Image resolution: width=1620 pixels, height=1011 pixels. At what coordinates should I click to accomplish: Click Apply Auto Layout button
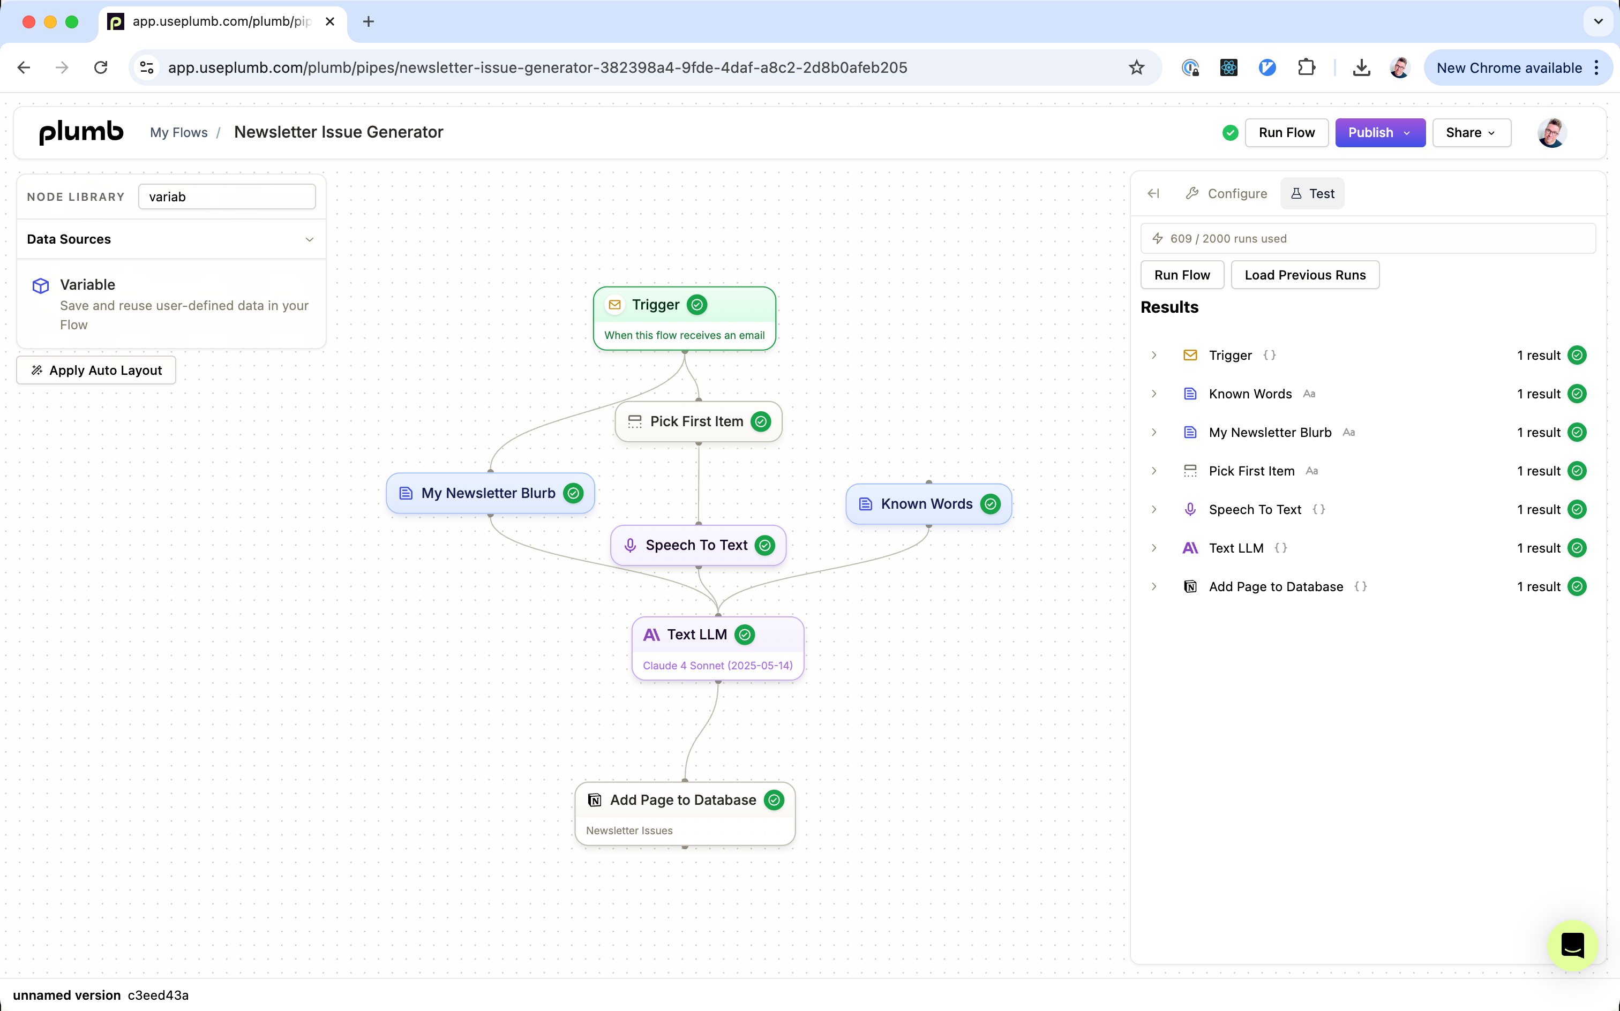[96, 371]
